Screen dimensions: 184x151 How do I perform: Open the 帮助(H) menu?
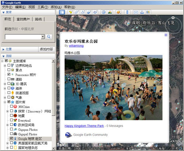[x=70, y=7]
